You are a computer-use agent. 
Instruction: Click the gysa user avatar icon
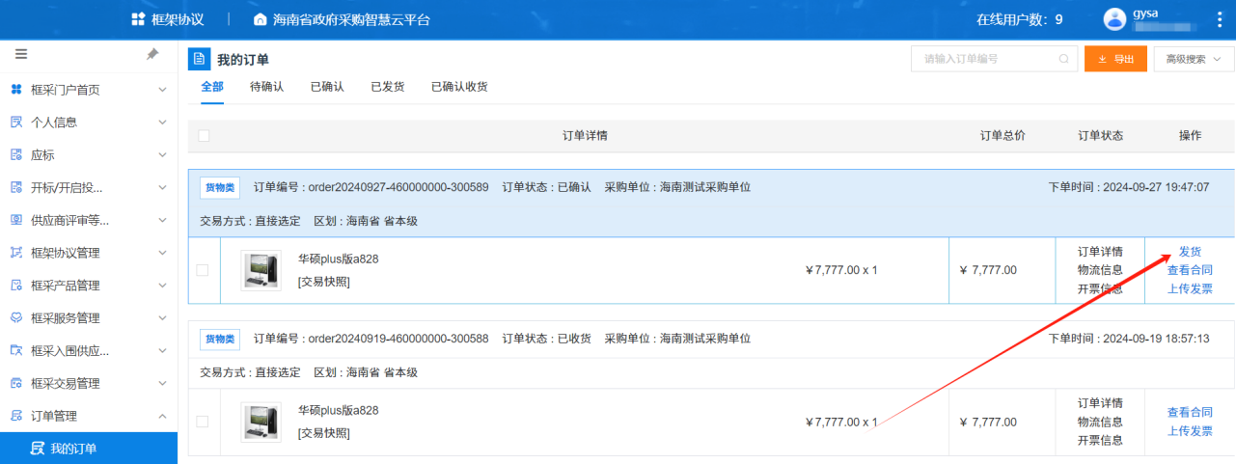point(1114,19)
